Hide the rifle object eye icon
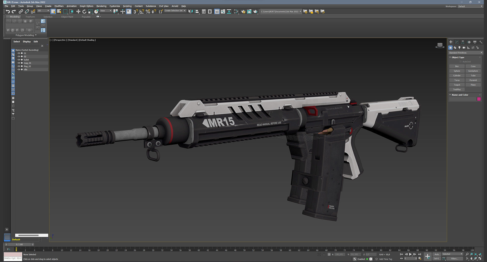 click(19, 70)
